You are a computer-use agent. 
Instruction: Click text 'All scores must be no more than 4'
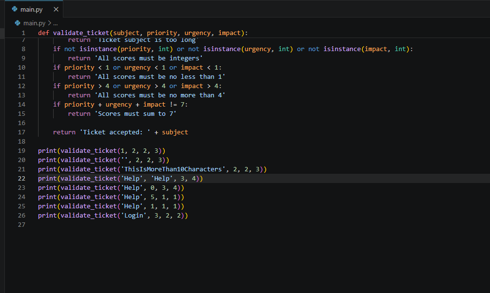[160, 95]
